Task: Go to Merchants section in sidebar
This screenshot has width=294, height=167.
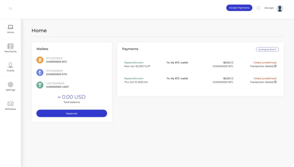Action: pyautogui.click(x=11, y=48)
